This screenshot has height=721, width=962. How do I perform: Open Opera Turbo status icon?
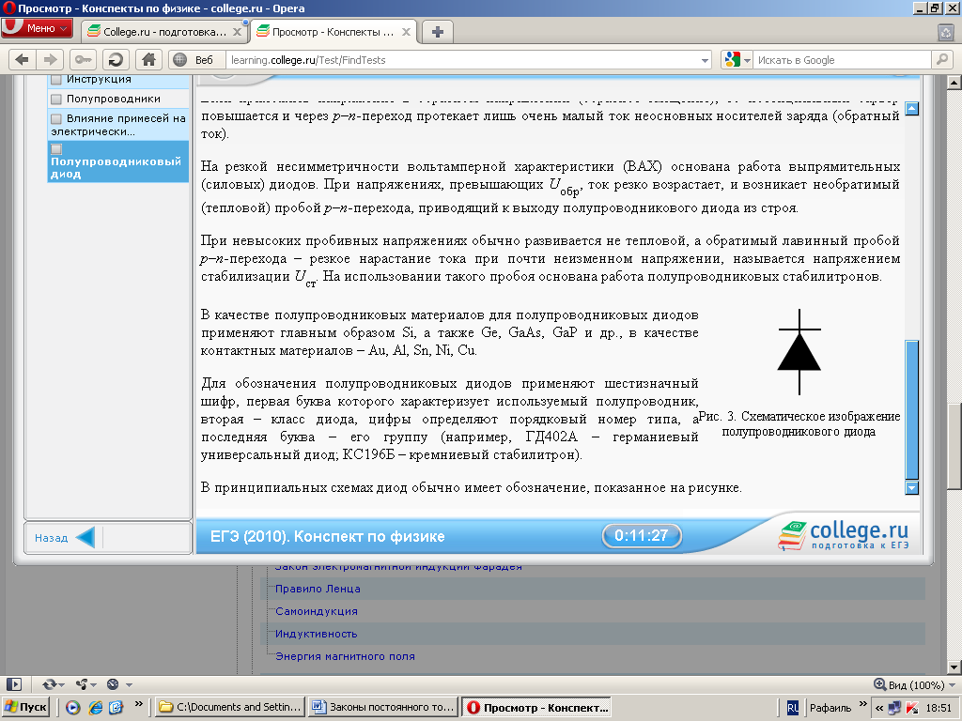coord(113,684)
